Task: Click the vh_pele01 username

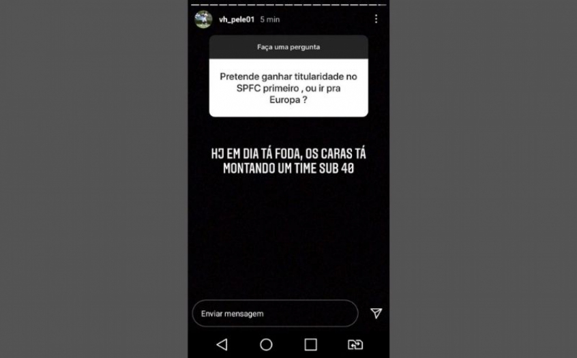Action: point(237,20)
